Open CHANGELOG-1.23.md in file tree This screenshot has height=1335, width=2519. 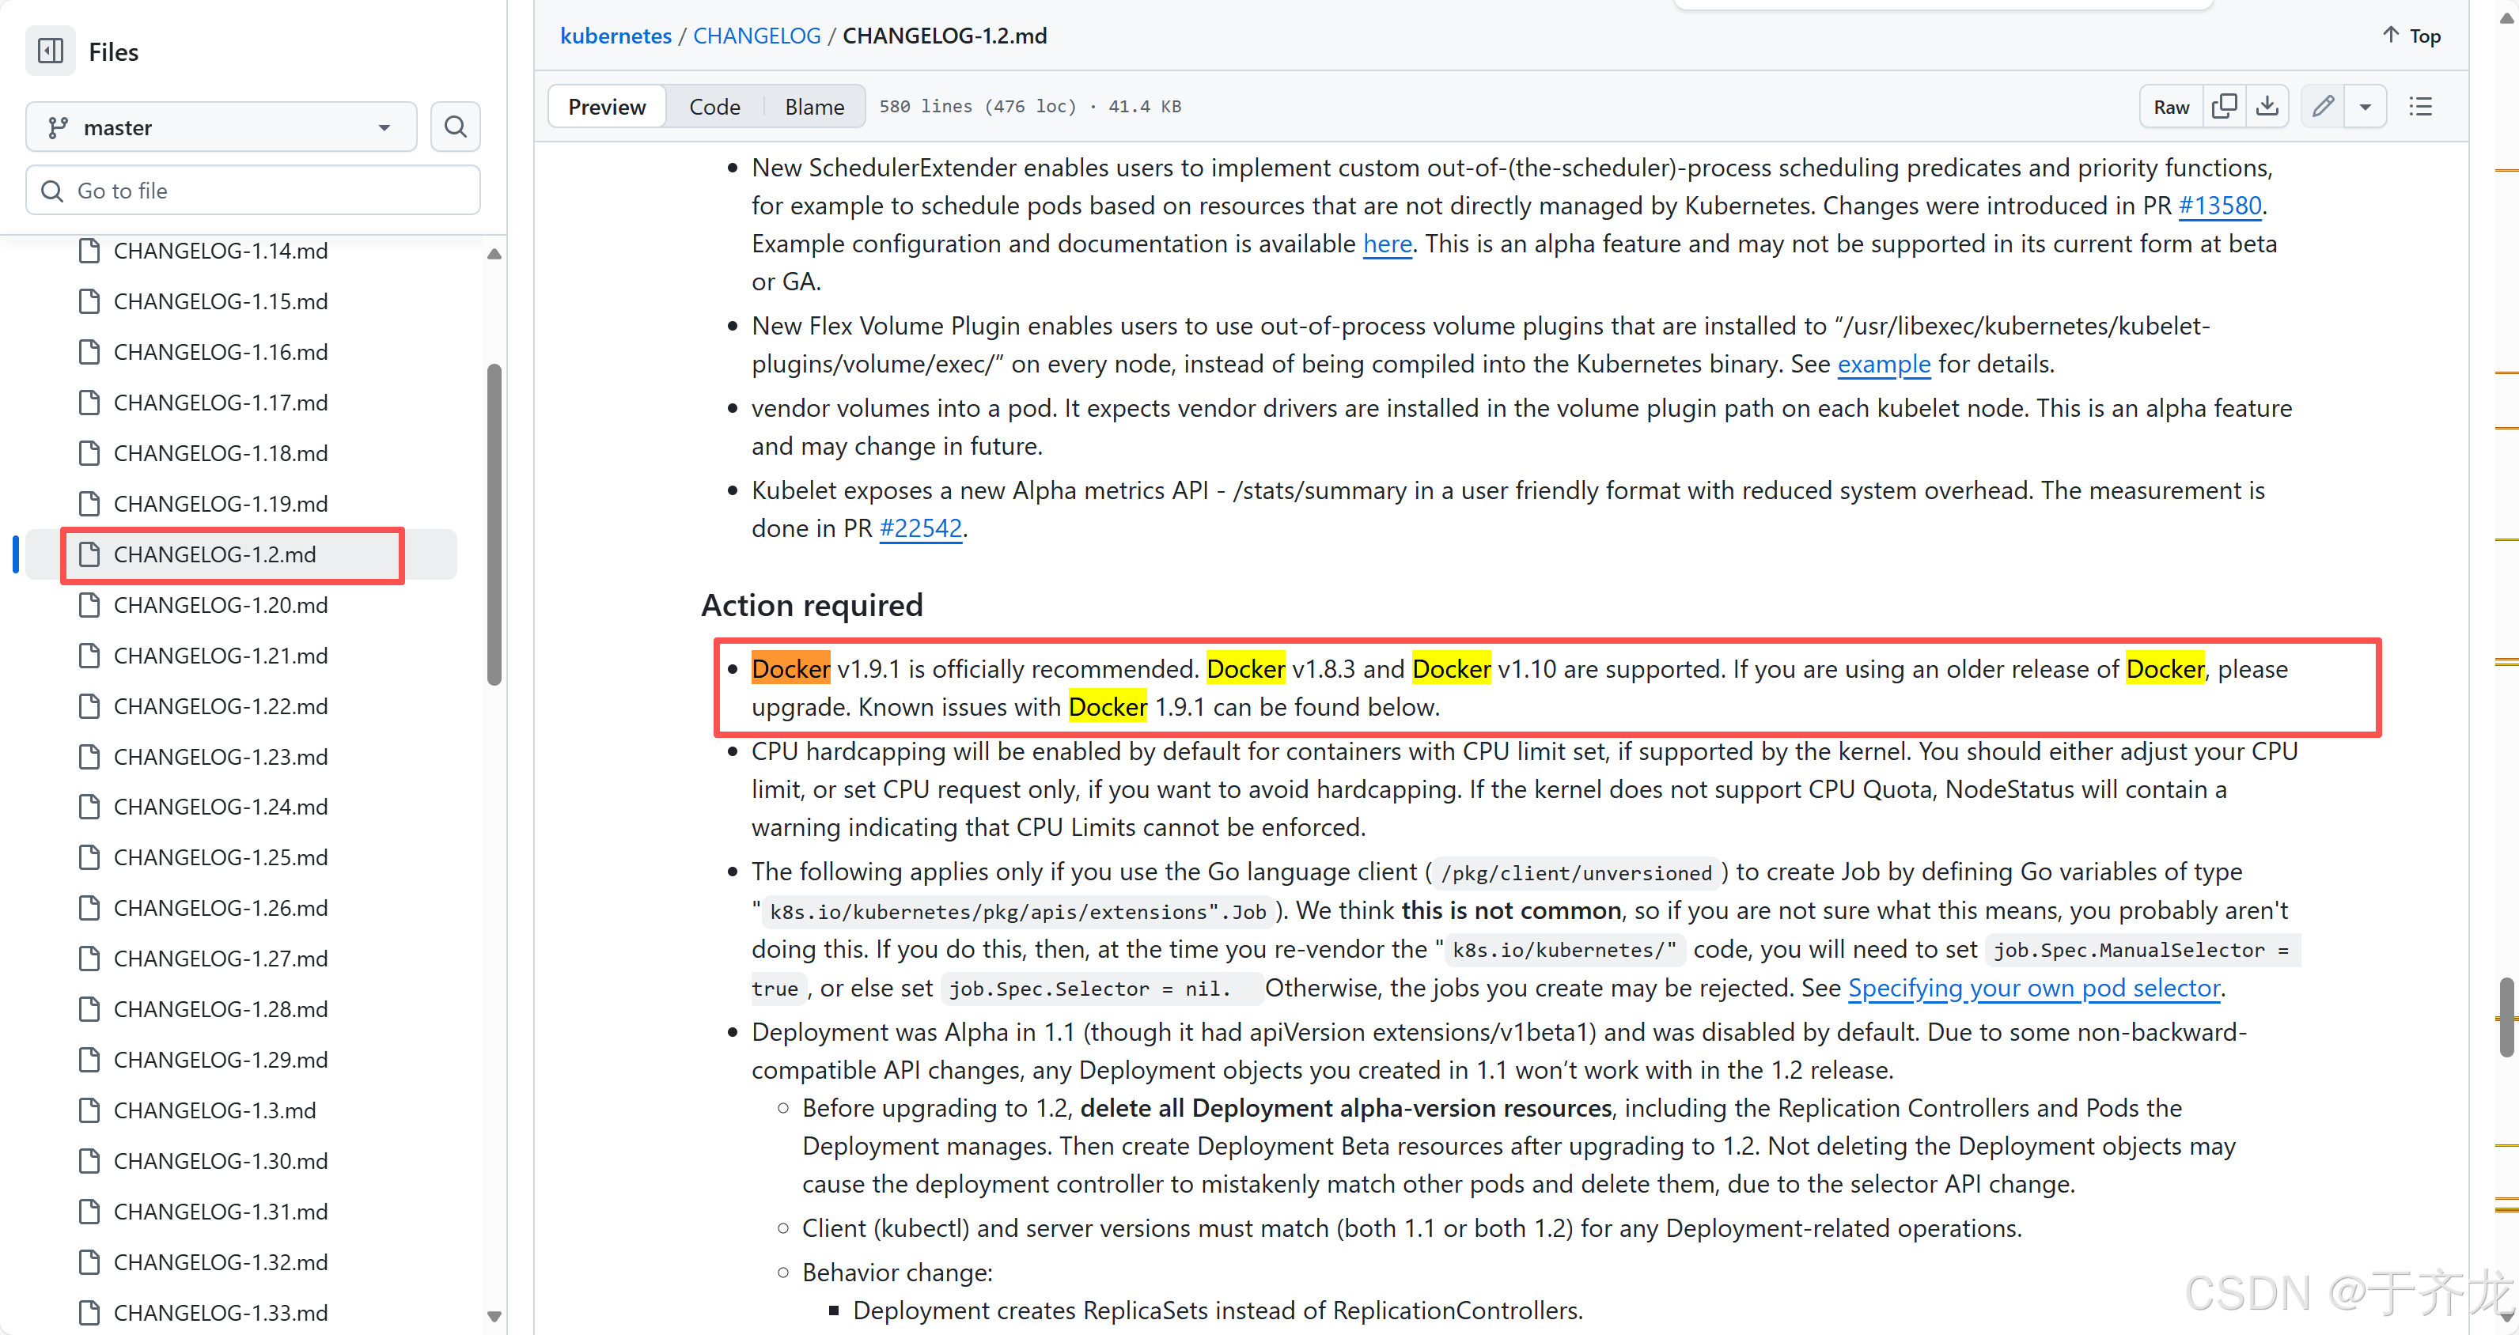(x=220, y=756)
